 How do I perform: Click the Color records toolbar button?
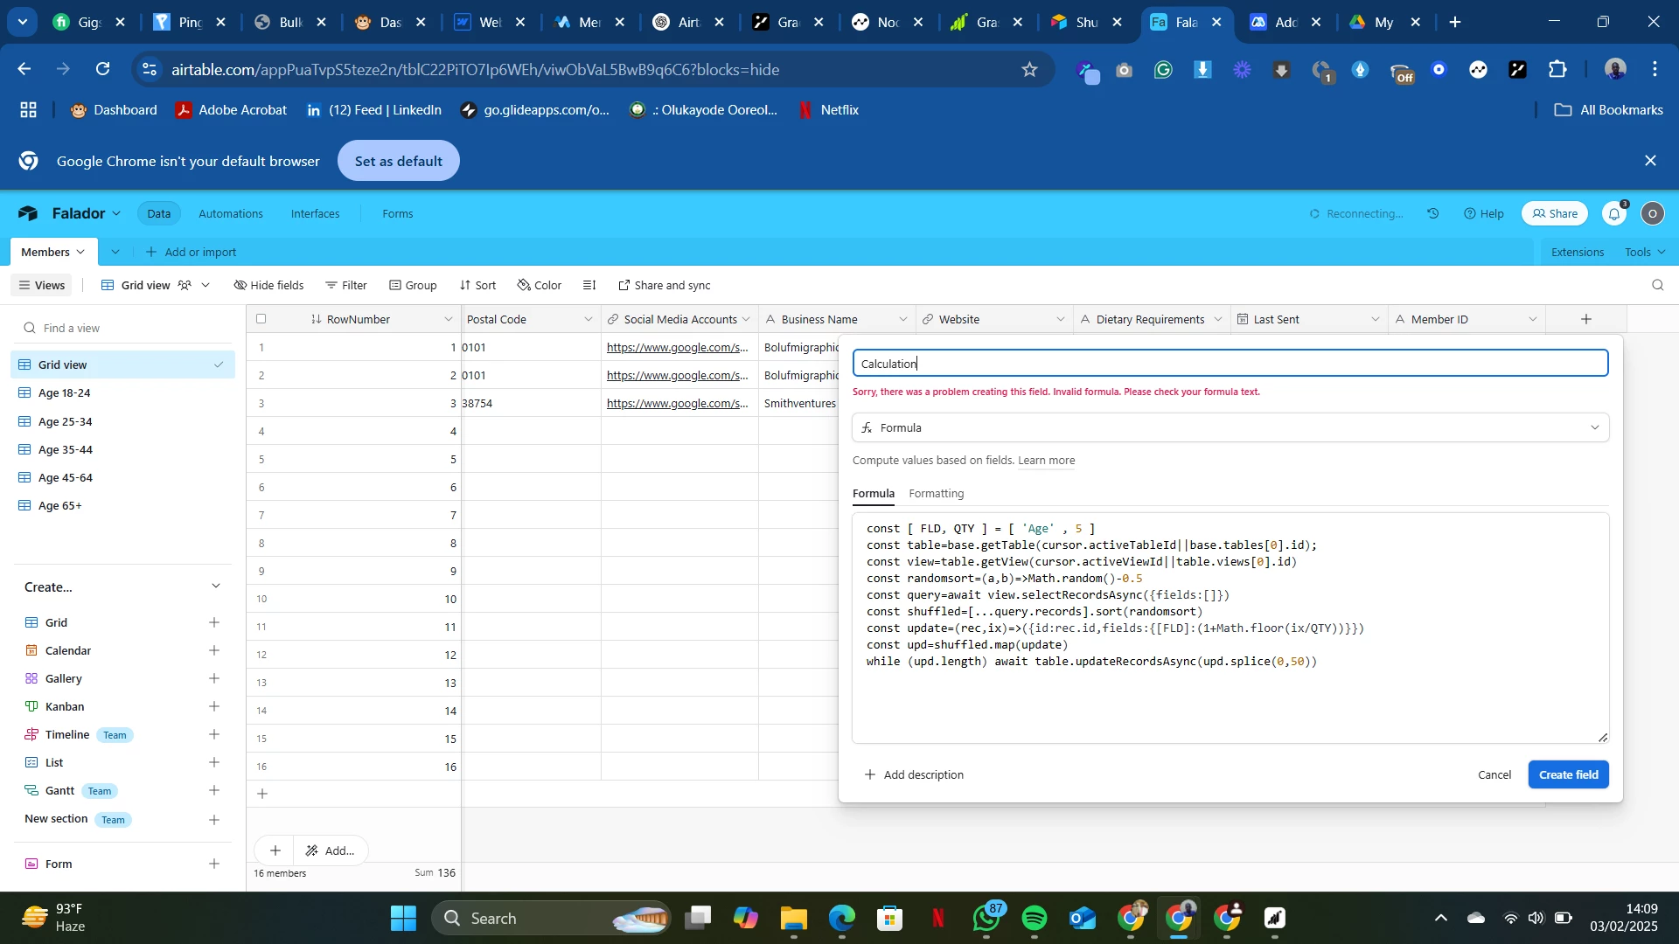540,286
